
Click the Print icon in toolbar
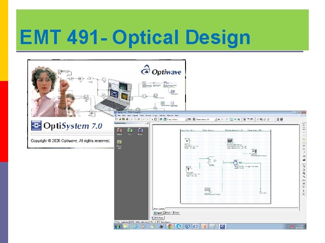click(x=127, y=119)
